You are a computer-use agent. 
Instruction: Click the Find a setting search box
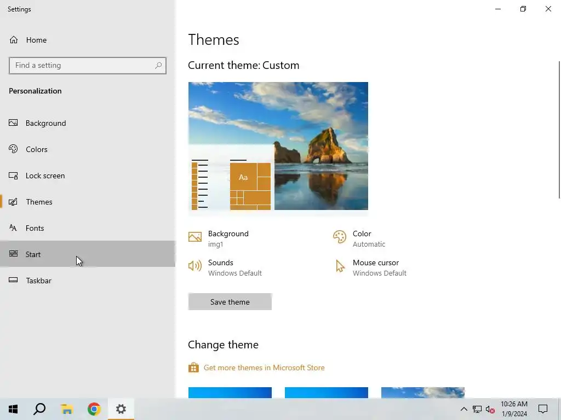pos(88,66)
